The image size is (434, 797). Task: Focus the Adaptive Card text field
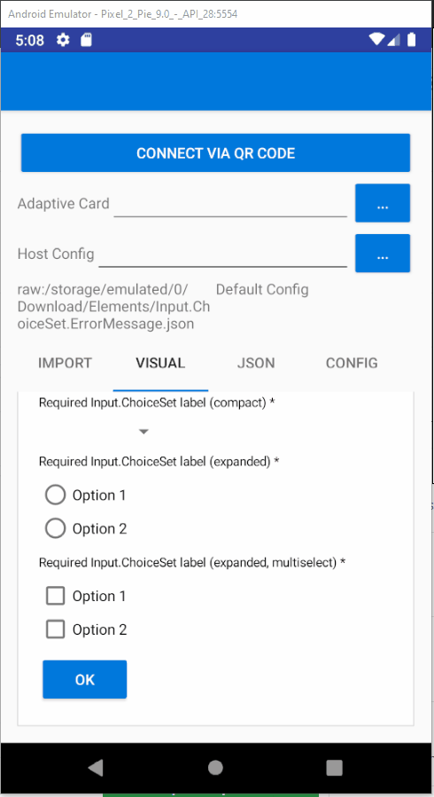pos(230,204)
